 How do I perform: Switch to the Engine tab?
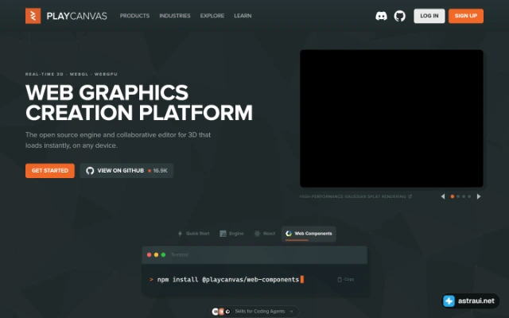(231, 234)
